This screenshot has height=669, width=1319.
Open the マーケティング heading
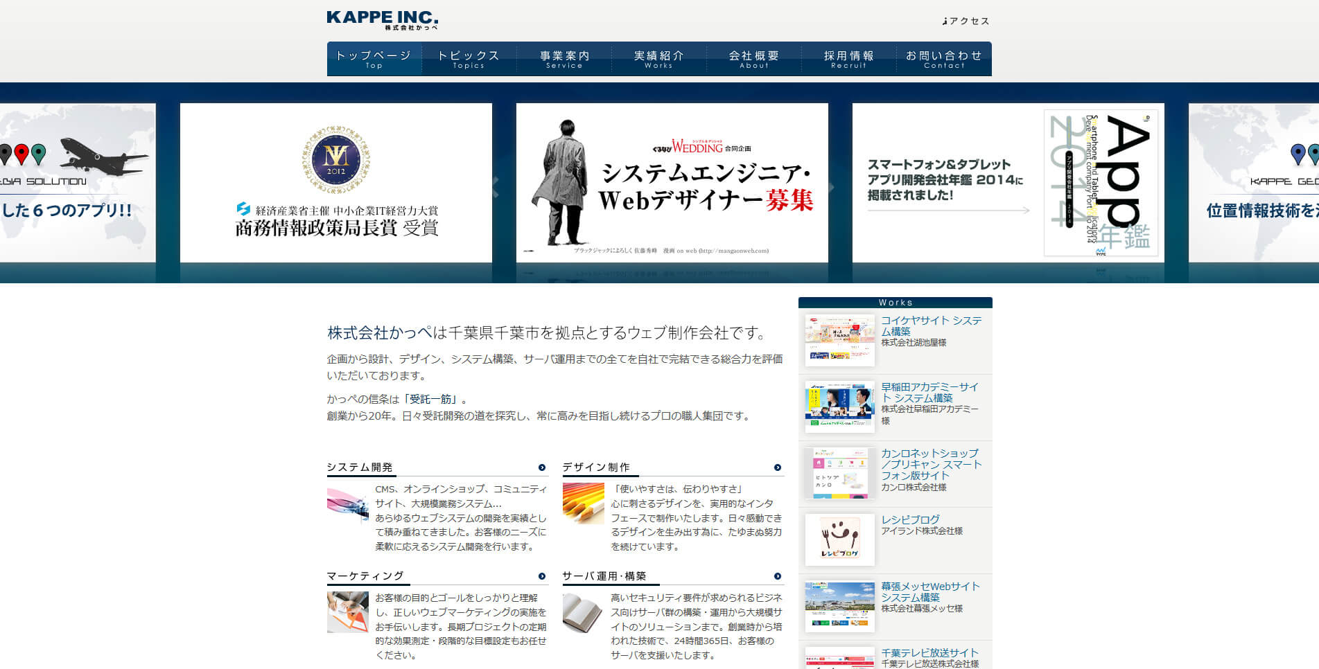pos(365,576)
